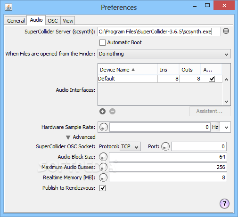Enable the Automatic Boot checkbox
Image resolution: width=238 pixels, height=217 pixels.
102,42
